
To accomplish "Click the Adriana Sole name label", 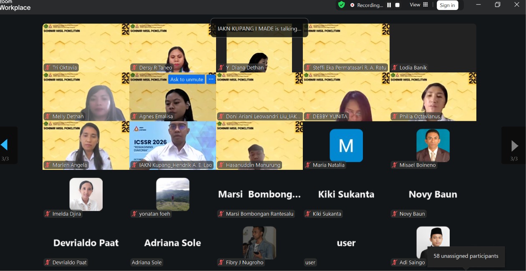I will pos(146,263).
